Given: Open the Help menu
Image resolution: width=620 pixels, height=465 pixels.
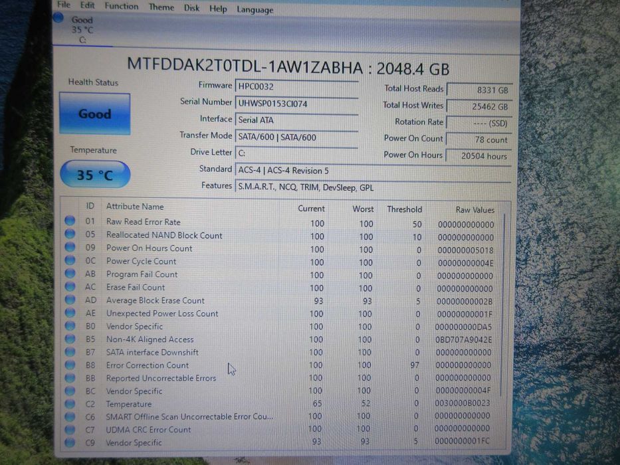Looking at the screenshot, I should 218,9.
